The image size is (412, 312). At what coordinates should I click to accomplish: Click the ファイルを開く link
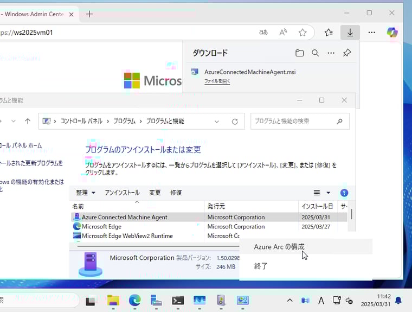pos(217,81)
